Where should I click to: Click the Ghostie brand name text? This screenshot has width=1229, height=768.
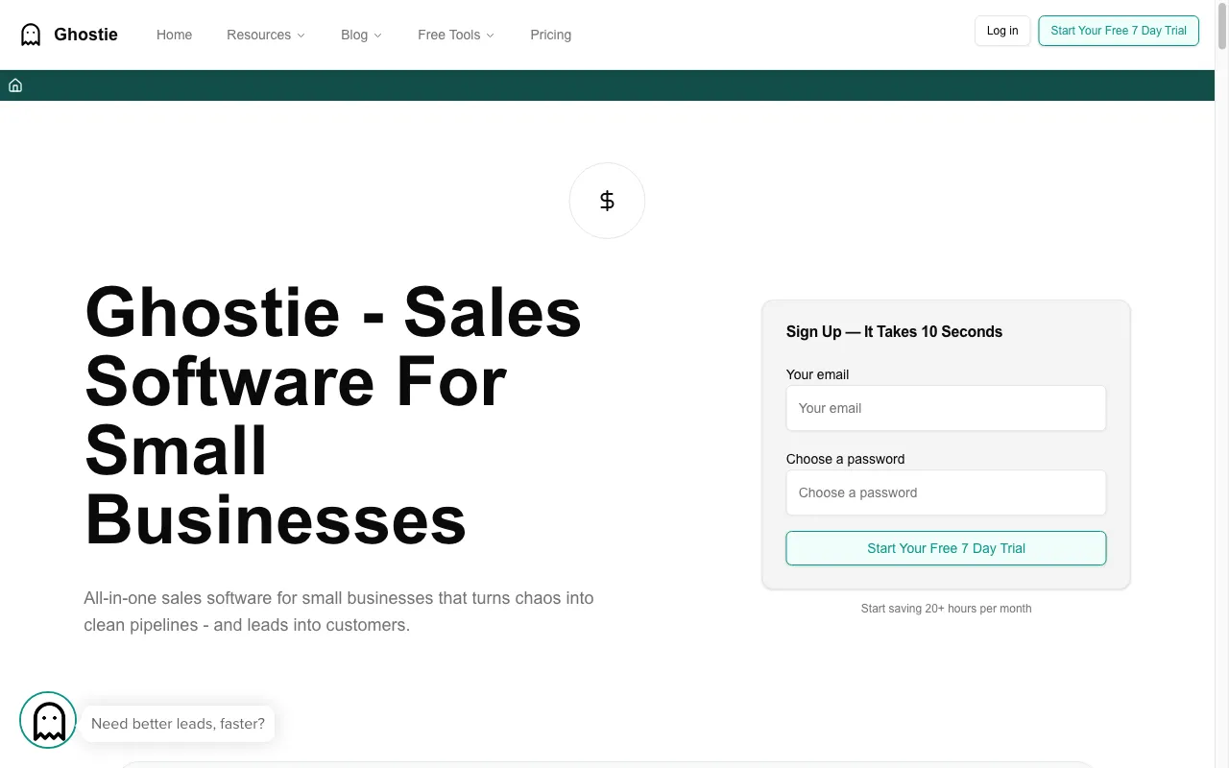pos(85,35)
